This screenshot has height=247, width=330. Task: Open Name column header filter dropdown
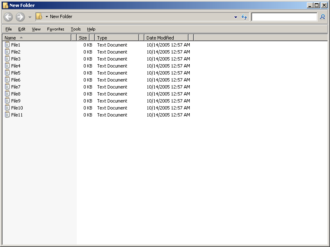(x=74, y=38)
